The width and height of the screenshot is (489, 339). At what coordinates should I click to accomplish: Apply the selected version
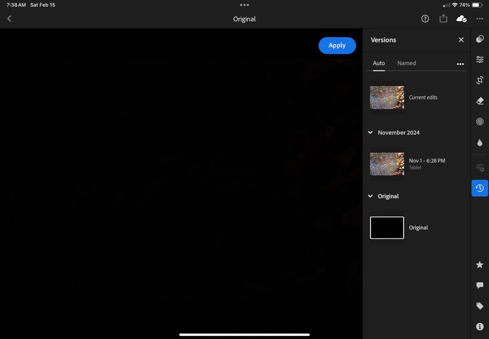(x=337, y=45)
